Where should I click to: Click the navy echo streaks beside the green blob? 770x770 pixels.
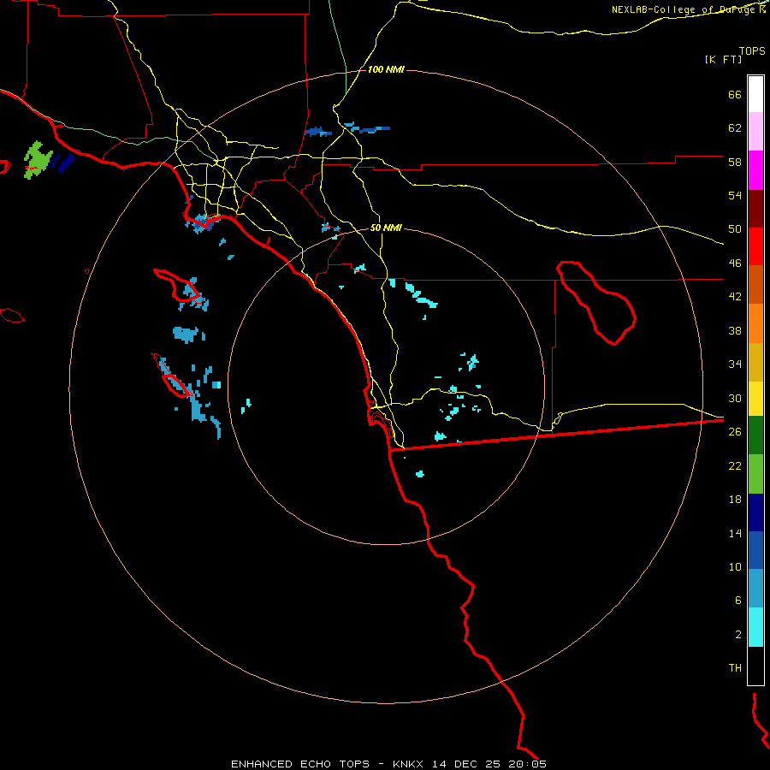62,163
